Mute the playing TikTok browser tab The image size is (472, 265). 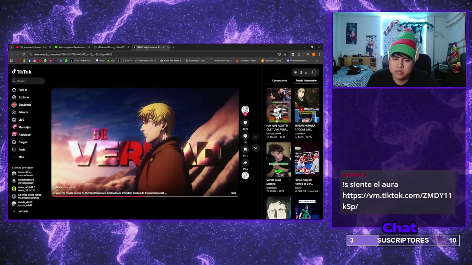[163, 47]
